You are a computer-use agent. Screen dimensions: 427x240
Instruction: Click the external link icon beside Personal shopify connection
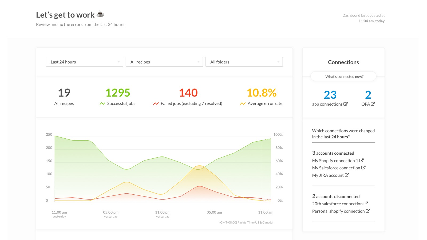tap(368, 211)
